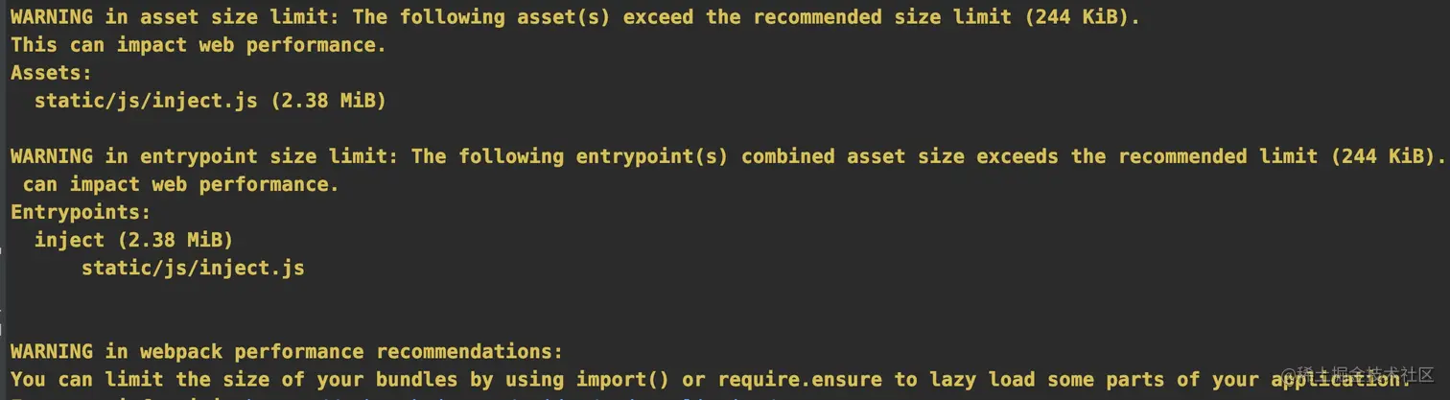
Task: Click "lazy load" in the recommendation line
Action: 981,379
